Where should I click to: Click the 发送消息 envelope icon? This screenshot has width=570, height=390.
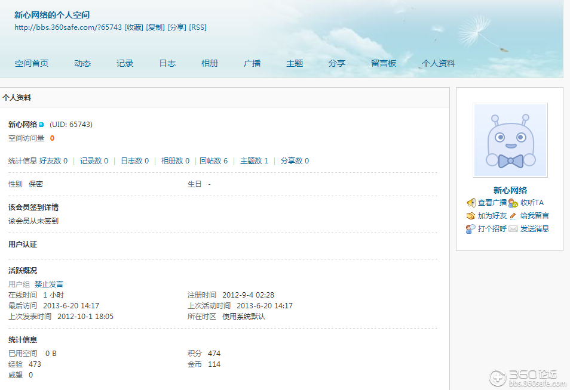513,229
